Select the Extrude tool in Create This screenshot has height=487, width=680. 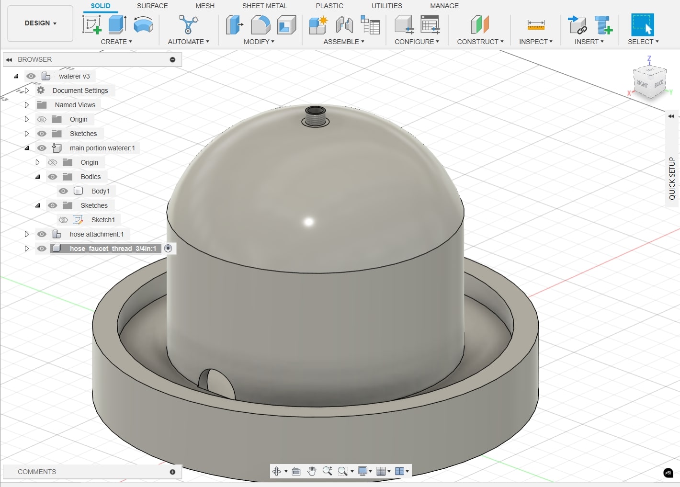click(117, 24)
